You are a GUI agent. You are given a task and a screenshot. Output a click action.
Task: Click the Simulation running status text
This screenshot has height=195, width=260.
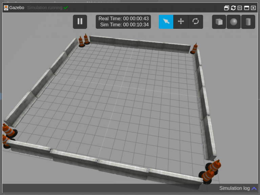tap(45, 7)
